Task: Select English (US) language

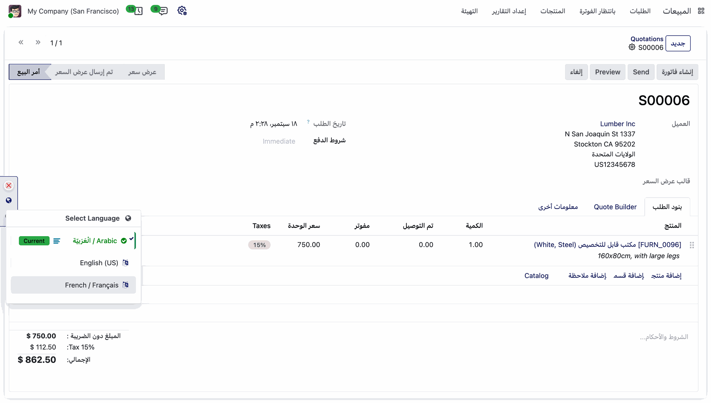Action: pyautogui.click(x=73, y=263)
